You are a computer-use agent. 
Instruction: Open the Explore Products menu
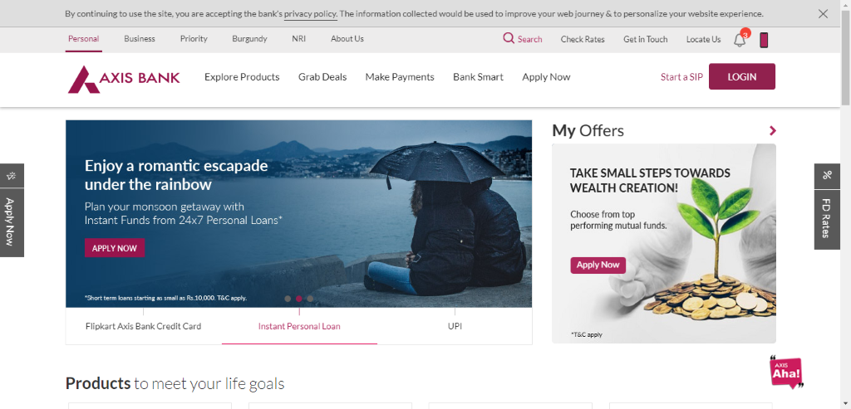pos(242,77)
